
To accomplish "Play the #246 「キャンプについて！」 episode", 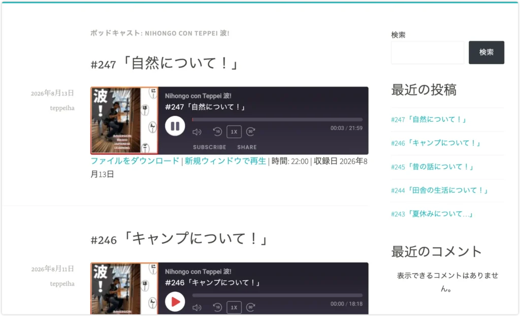I will click(175, 302).
